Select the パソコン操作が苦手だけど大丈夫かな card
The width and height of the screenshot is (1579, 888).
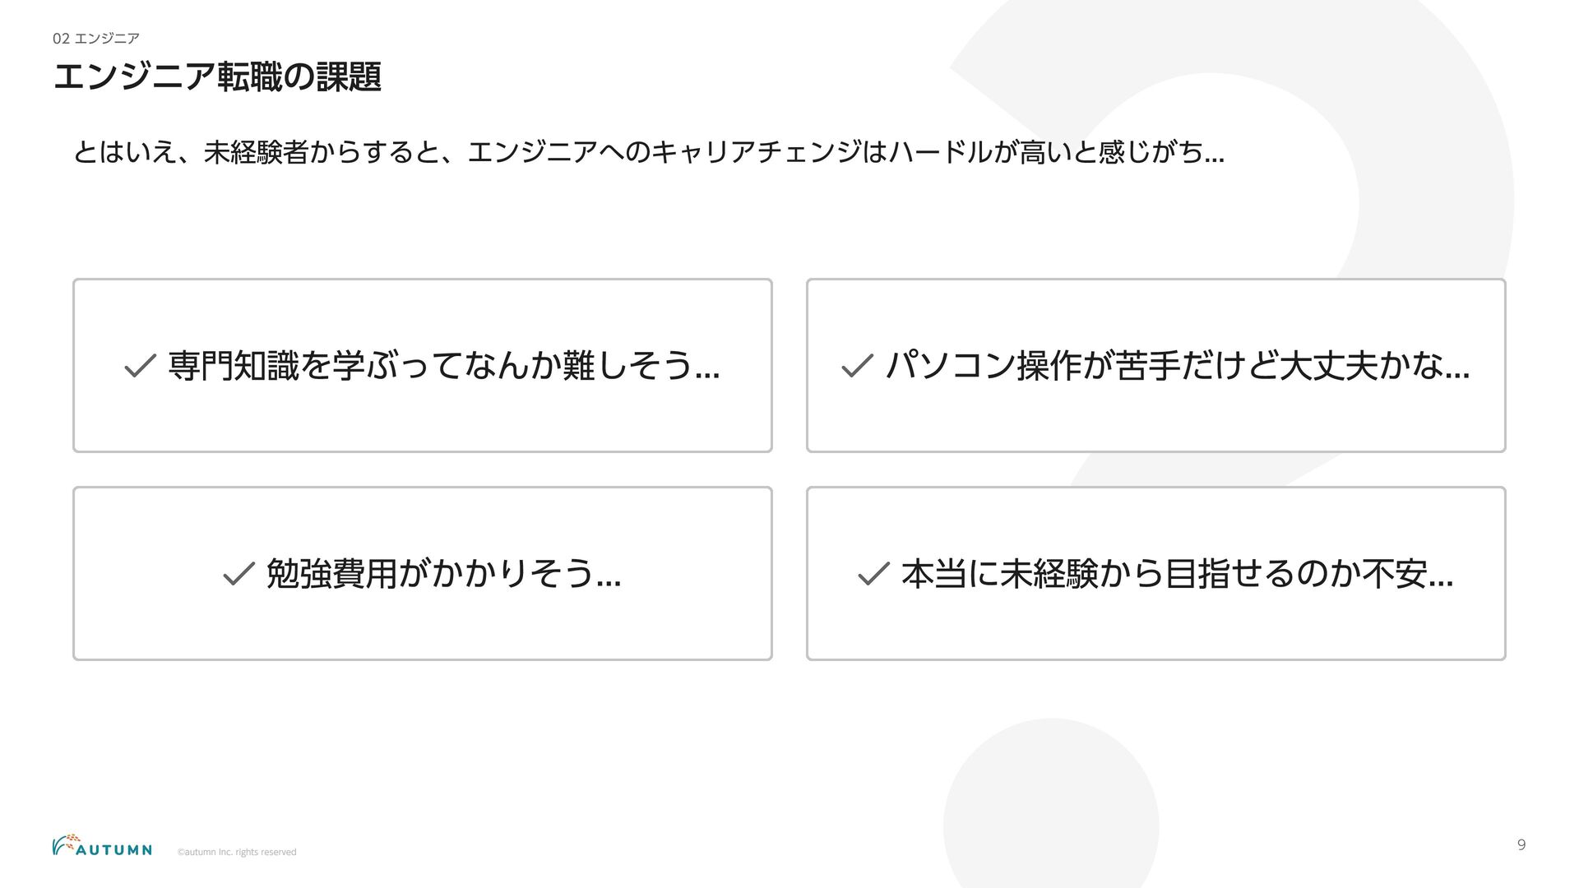[x=1156, y=366]
